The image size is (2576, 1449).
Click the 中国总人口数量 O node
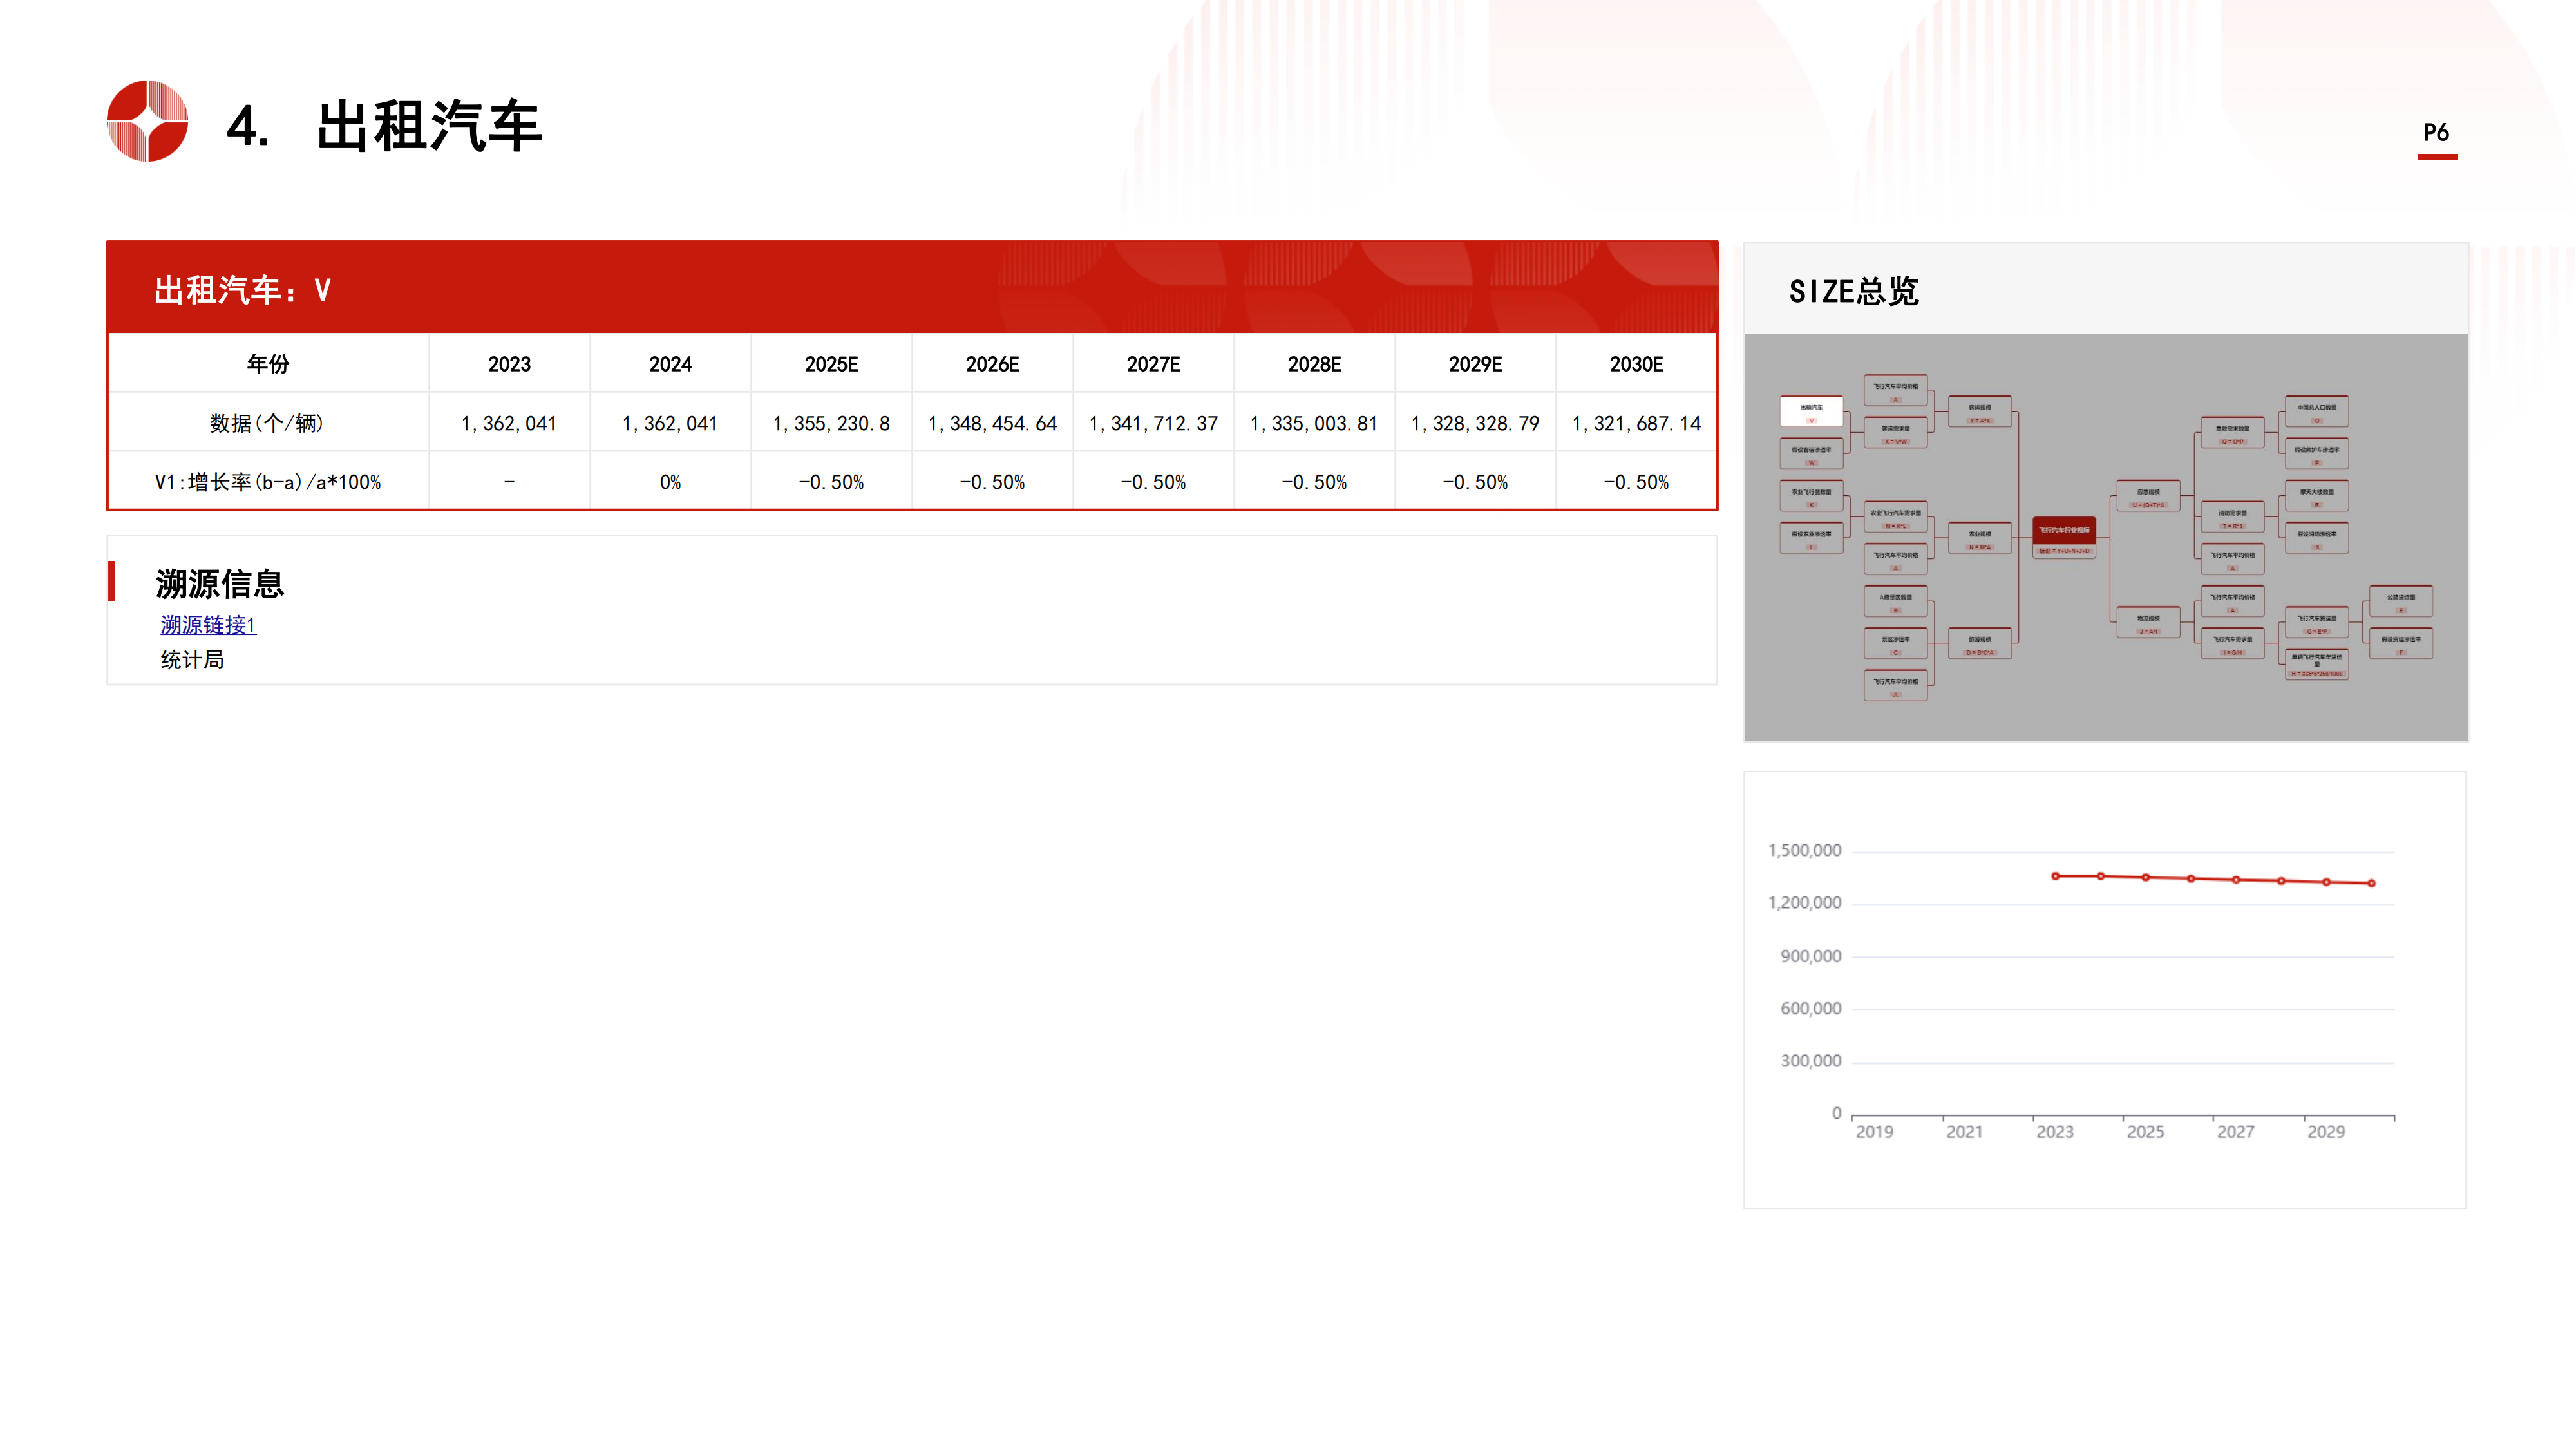[2316, 412]
